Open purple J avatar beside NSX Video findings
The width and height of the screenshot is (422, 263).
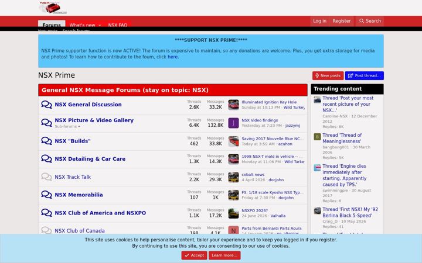pos(233,123)
